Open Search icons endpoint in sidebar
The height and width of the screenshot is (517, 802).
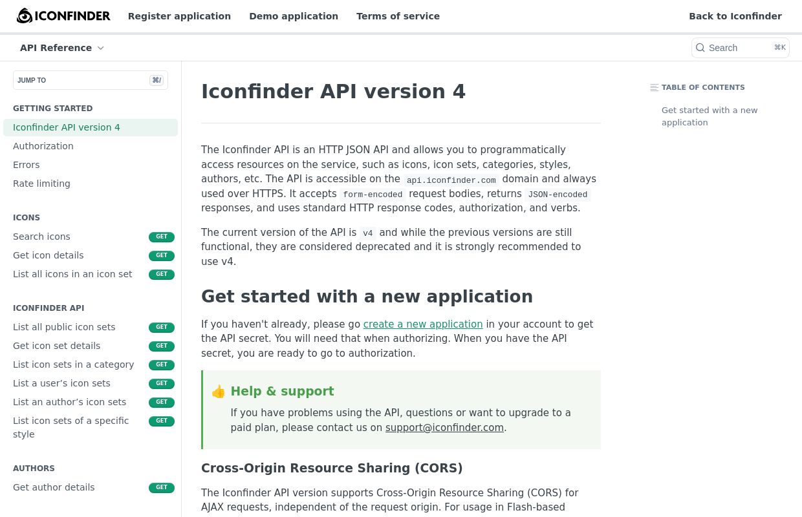click(41, 237)
